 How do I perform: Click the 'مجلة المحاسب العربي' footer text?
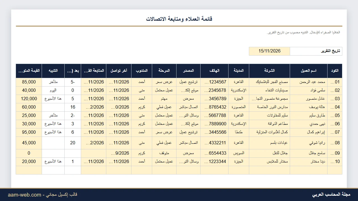point(331,195)
